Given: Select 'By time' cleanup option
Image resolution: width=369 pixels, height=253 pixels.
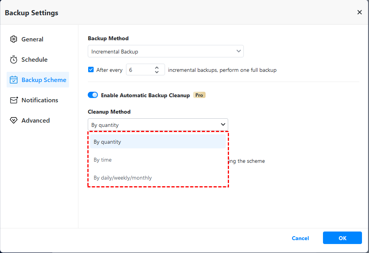Looking at the screenshot, I should pyautogui.click(x=103, y=160).
